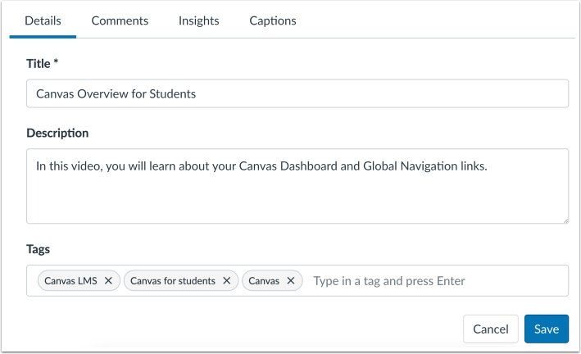Click inside the Description text area

click(297, 197)
